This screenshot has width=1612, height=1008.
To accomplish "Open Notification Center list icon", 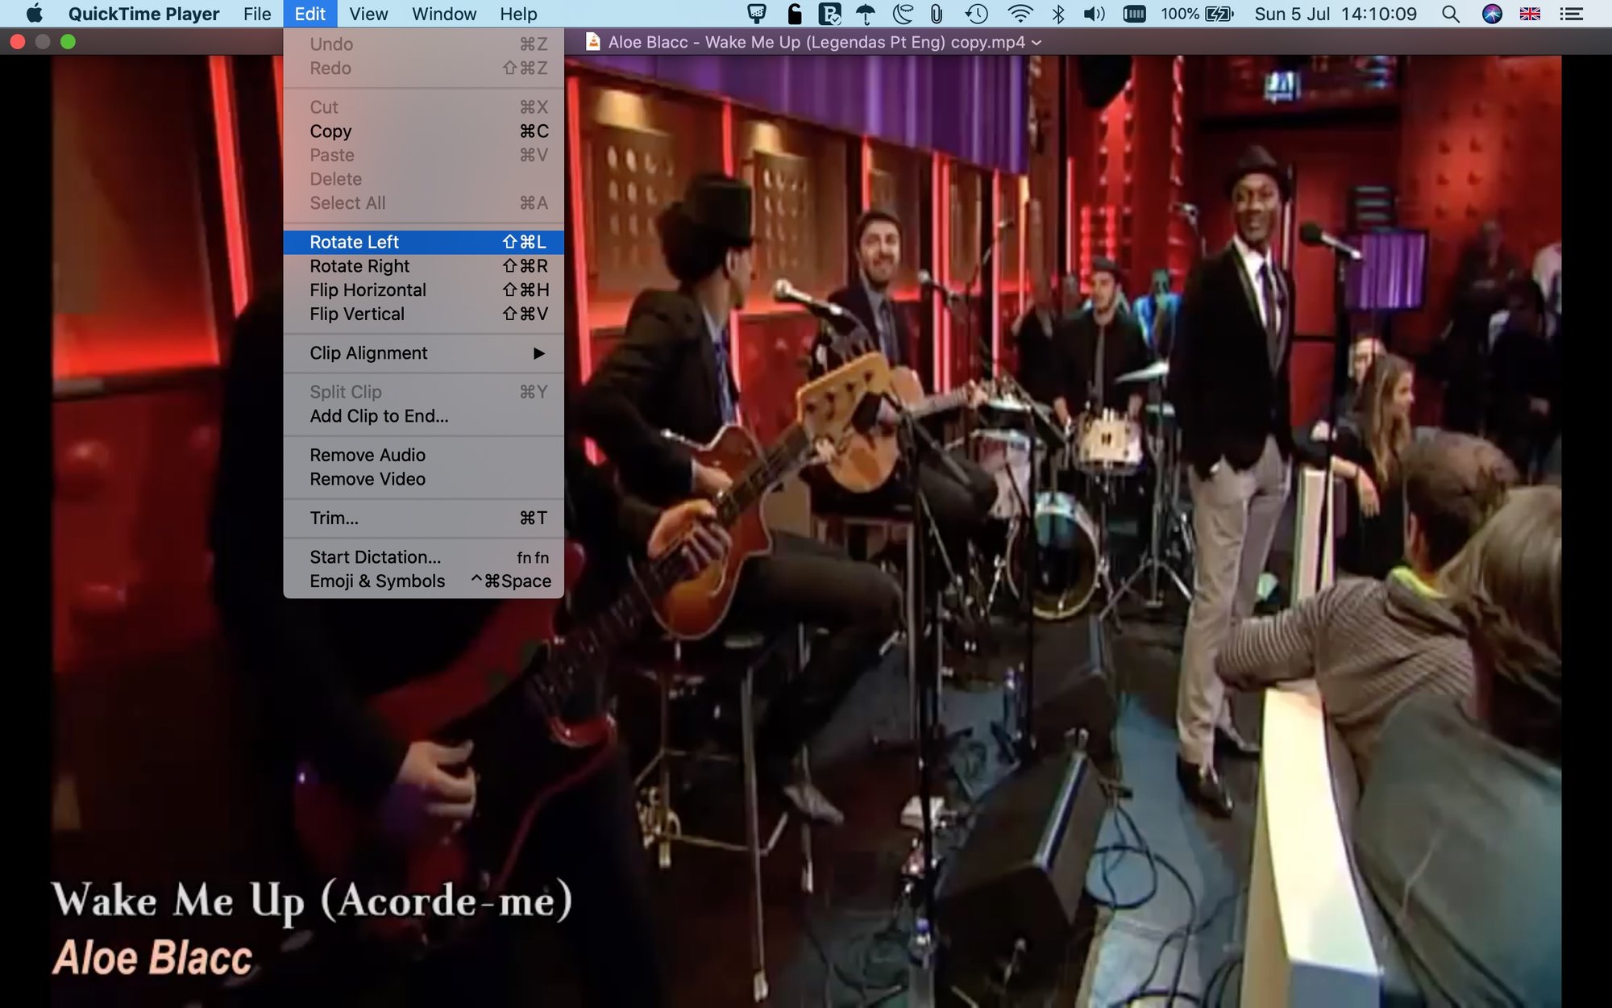I will [x=1571, y=14].
